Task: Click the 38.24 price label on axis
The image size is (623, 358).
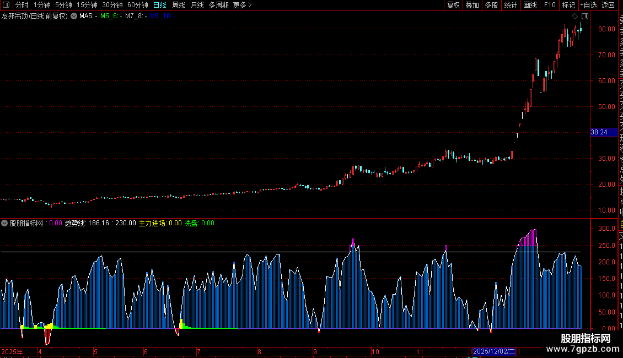Action: (x=599, y=132)
